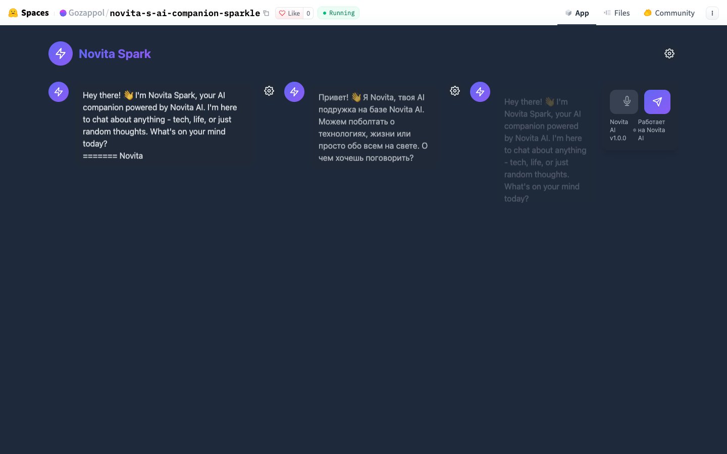This screenshot has height=454, width=727.
Task: Click the Running status badge
Action: coord(338,13)
